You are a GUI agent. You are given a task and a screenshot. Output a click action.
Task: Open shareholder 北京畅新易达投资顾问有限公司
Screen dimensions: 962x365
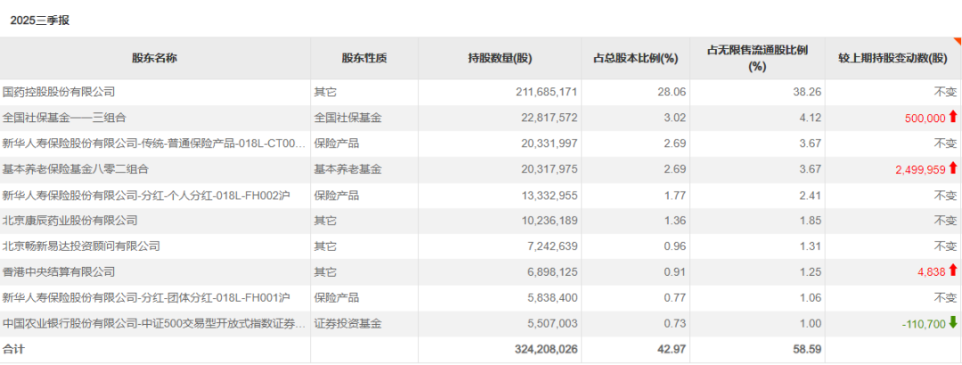coord(81,246)
